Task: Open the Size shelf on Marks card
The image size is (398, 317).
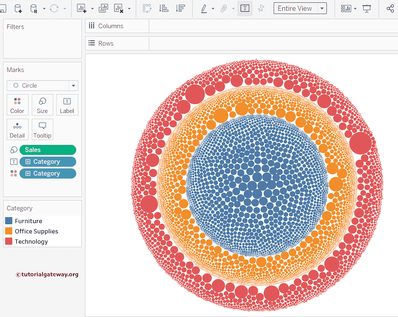Action: coord(42,105)
